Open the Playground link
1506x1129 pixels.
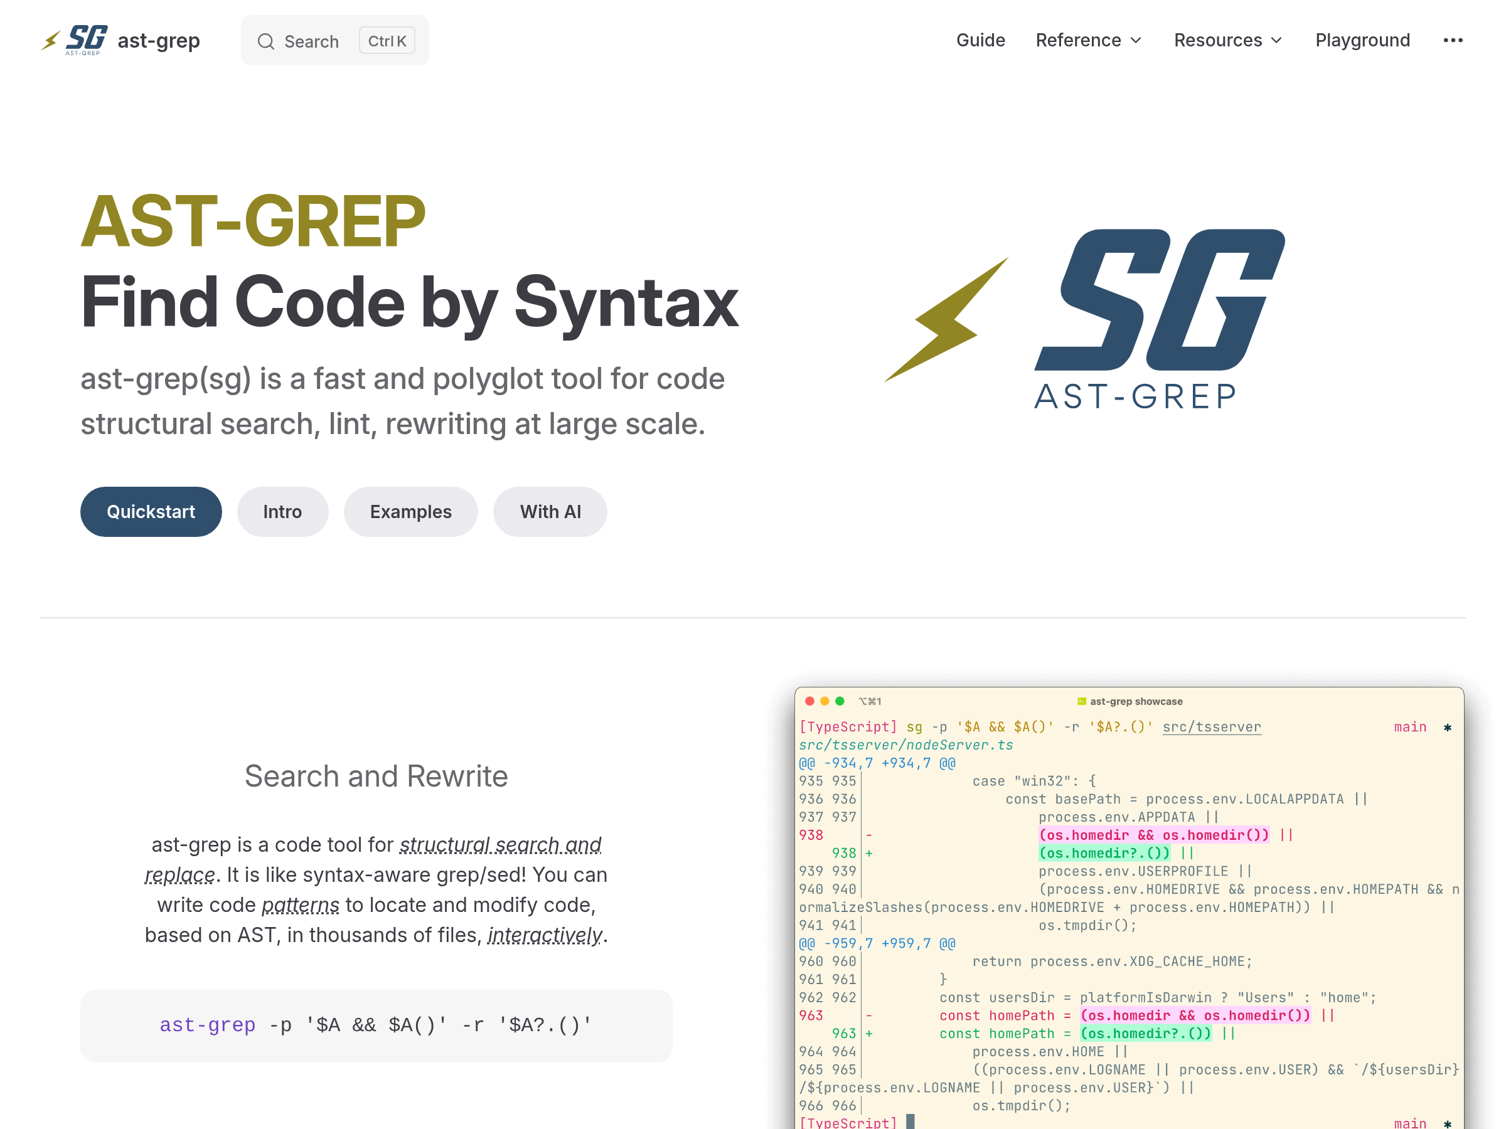coord(1362,40)
